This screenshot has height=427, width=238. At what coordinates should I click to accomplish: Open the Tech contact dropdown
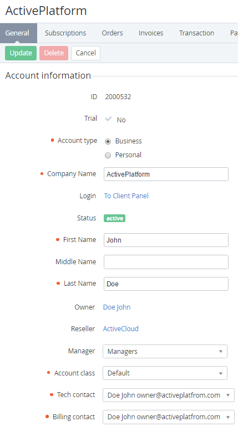(169, 395)
